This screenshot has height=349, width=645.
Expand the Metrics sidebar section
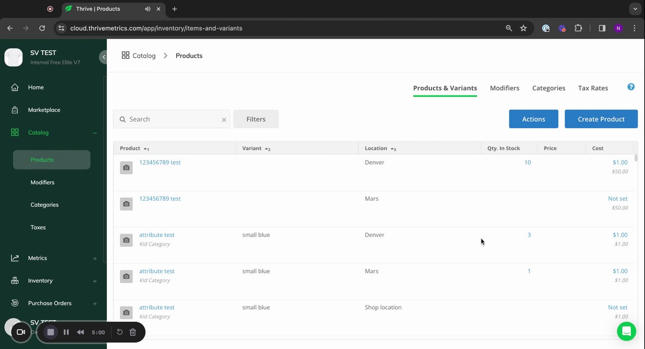(x=95, y=258)
